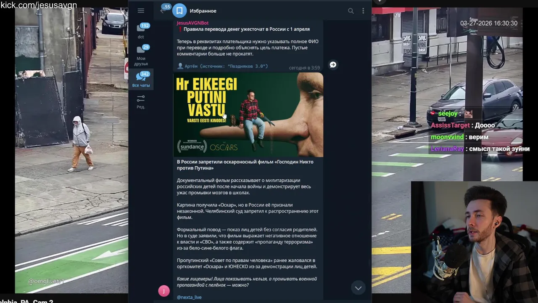The width and height of the screenshot is (538, 303).
Task: Click the J sender avatar
Action: (x=164, y=291)
